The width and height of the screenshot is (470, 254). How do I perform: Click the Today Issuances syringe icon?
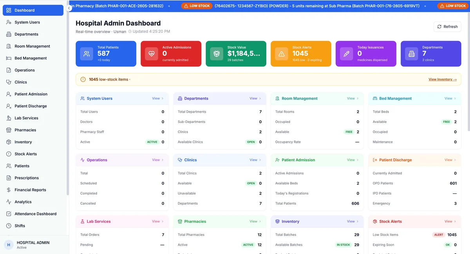(x=347, y=54)
